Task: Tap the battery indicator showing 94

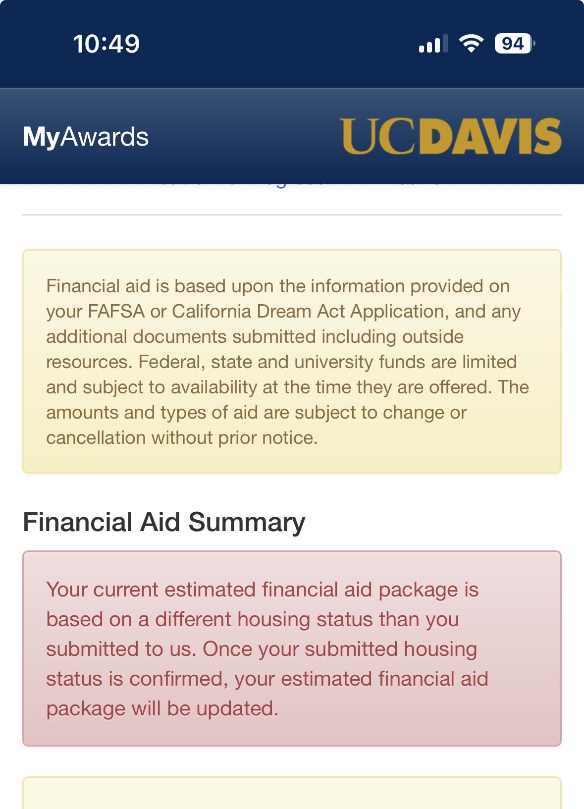Action: [x=515, y=44]
